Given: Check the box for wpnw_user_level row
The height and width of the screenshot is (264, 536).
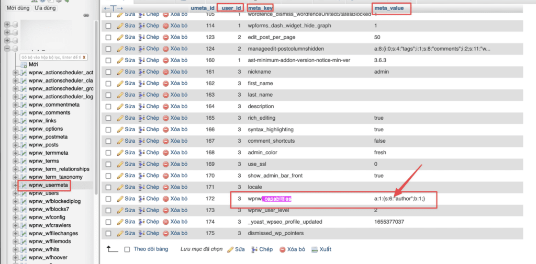Looking at the screenshot, I should tap(108, 210).
